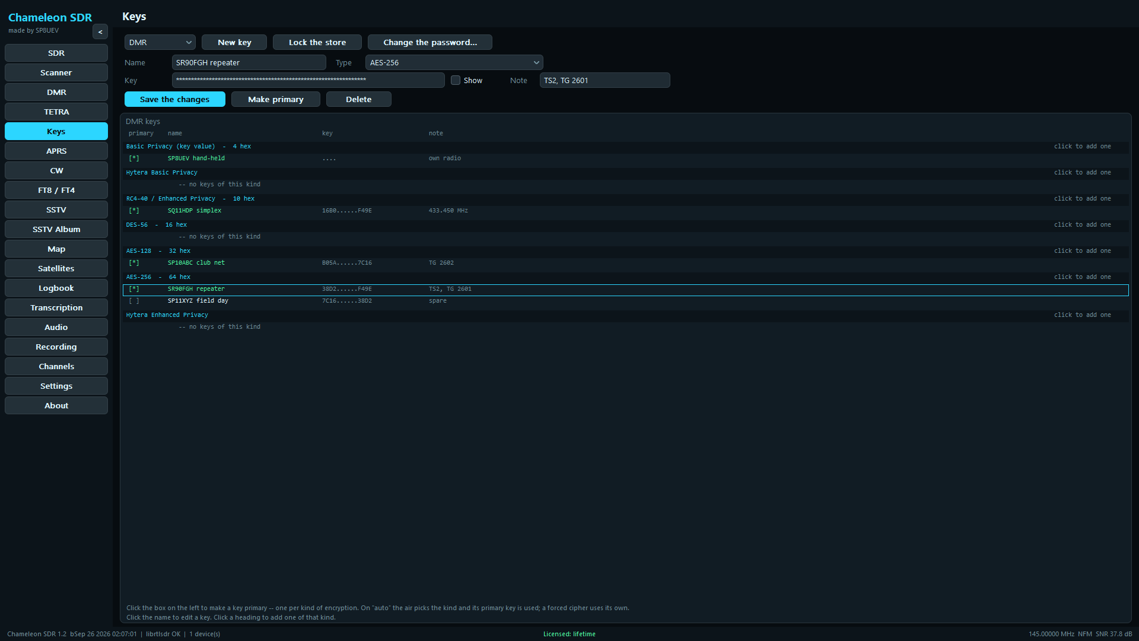The image size is (1139, 641).
Task: Click add one for RC4-40 Enhanced Privacy
Action: click(1083, 199)
